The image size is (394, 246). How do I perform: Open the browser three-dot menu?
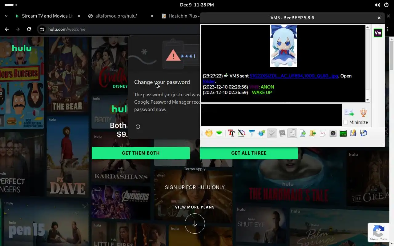pos(387,29)
